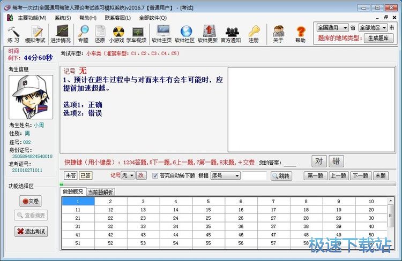The image size is (402, 261).
Task: Open the 联系客服(L) menu
Action: (118, 18)
